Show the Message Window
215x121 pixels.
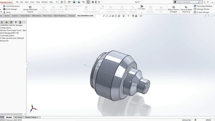[x=202, y=9]
